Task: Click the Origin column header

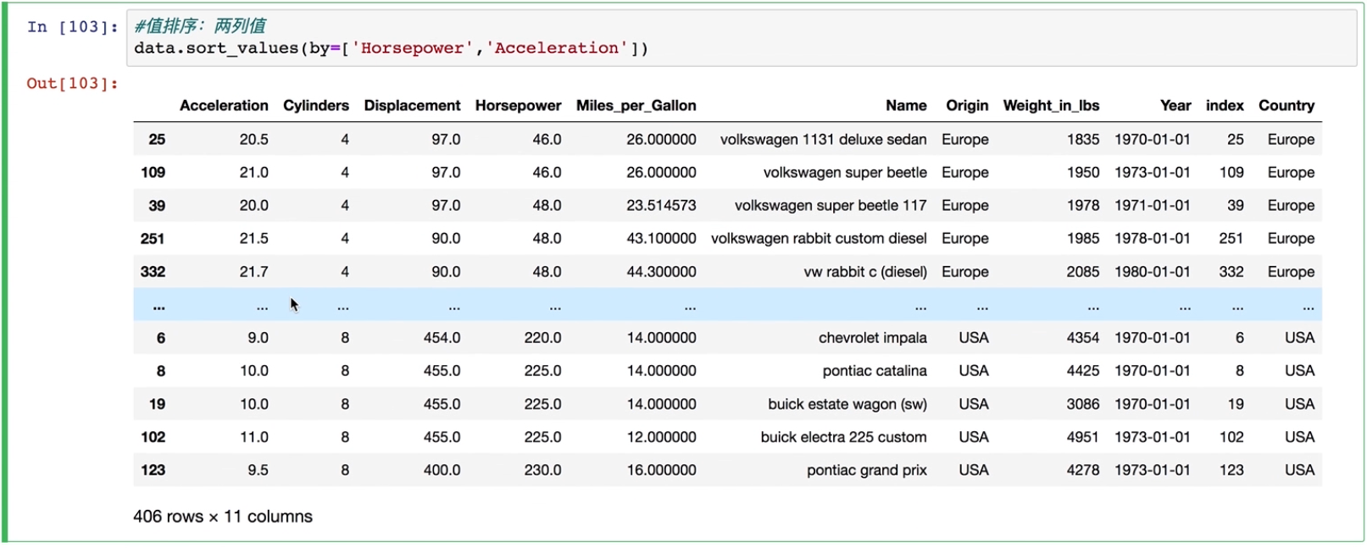Action: (x=967, y=106)
